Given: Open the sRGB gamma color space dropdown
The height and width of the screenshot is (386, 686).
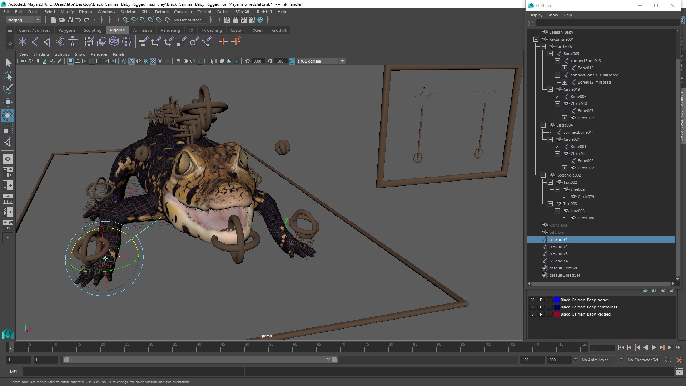Looking at the screenshot, I should point(321,61).
